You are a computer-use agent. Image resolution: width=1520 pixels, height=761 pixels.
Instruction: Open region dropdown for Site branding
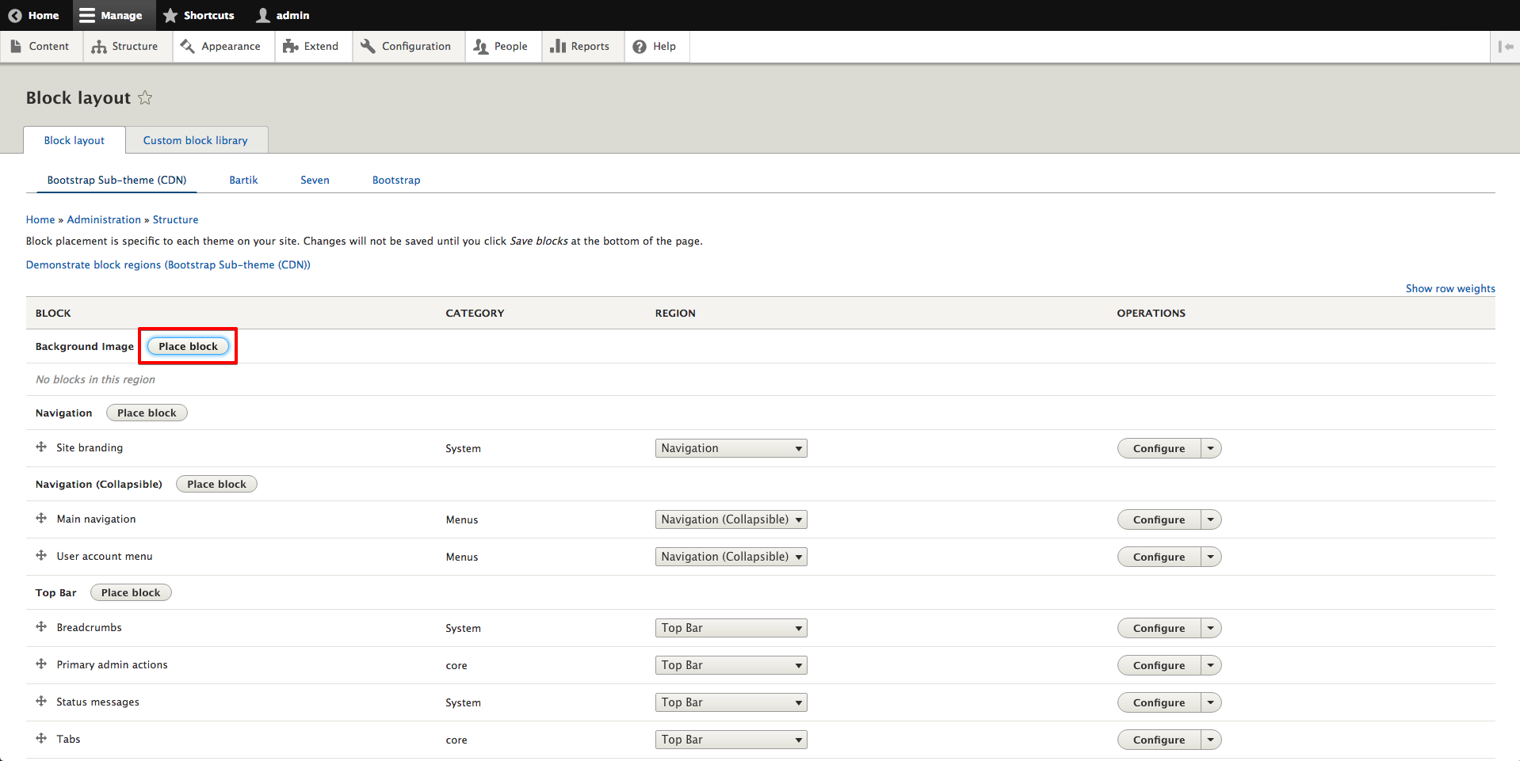[731, 448]
